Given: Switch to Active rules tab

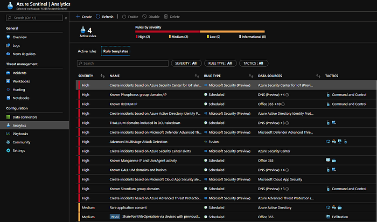Looking at the screenshot, I should [87, 51].
